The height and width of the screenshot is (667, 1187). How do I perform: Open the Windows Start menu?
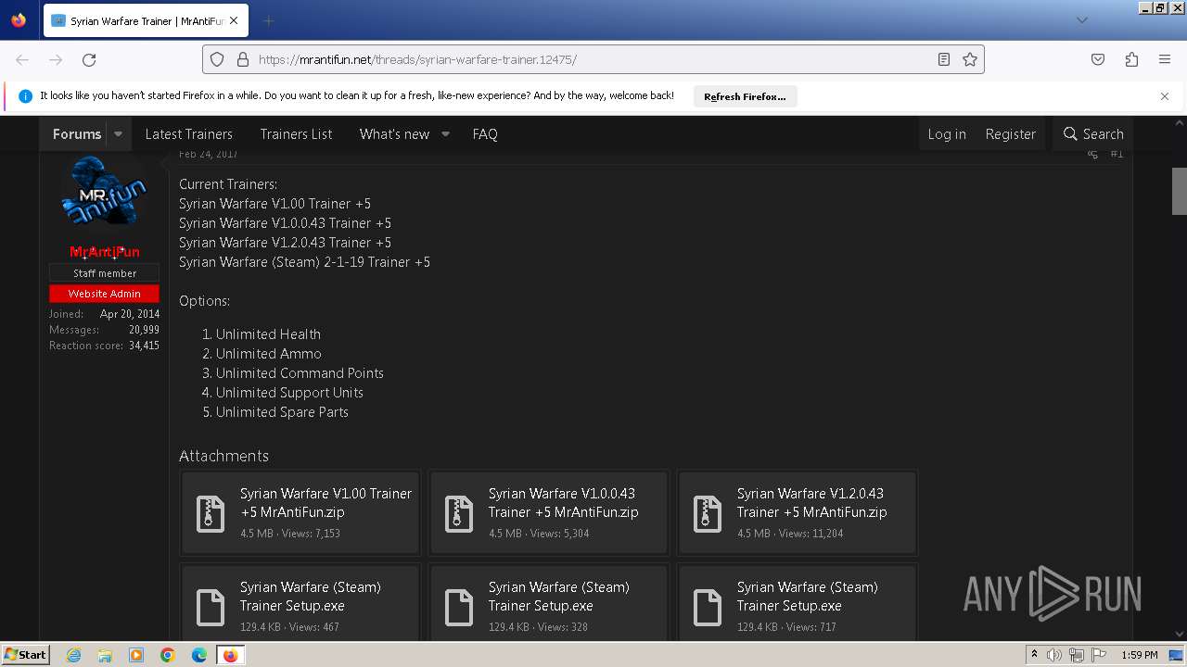(25, 654)
